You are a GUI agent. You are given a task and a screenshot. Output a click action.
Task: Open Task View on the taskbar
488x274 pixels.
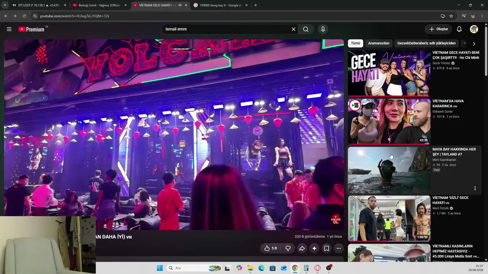click(228, 268)
